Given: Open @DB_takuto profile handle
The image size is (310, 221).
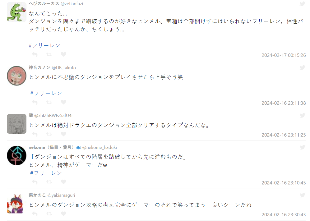Looking at the screenshot, I should click(x=64, y=68).
